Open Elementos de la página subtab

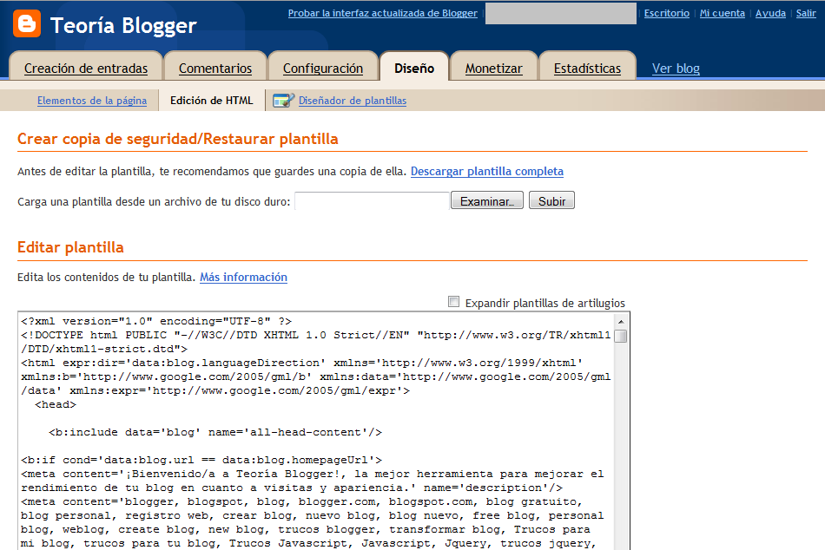(92, 101)
